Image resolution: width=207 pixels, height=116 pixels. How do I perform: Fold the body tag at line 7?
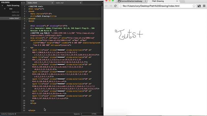pyautogui.click(x=27, y=21)
